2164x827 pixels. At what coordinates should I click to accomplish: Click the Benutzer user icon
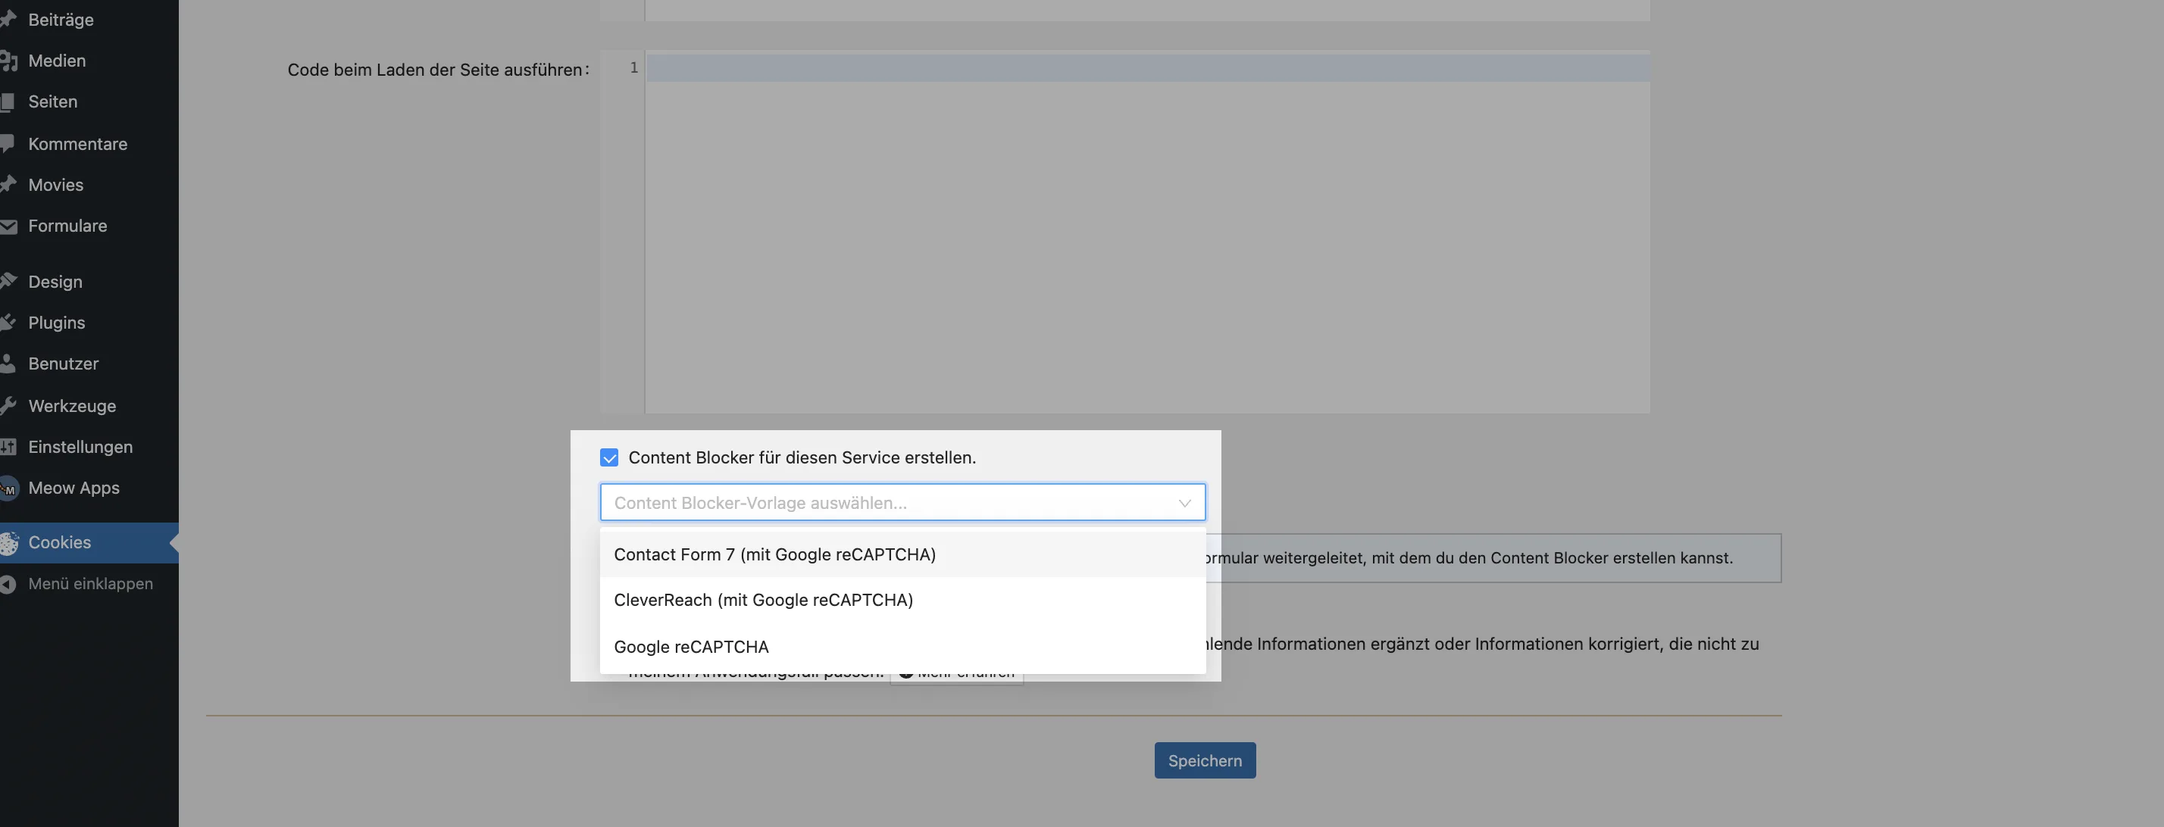(8, 364)
